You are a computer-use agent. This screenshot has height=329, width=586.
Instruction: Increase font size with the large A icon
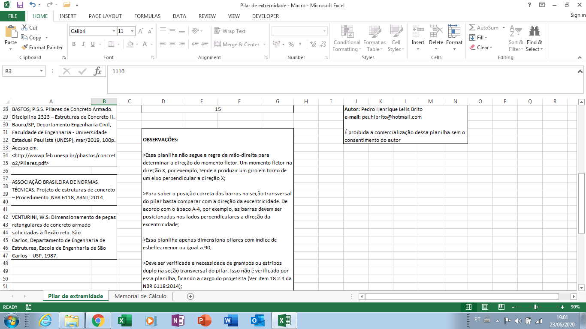pos(141,31)
